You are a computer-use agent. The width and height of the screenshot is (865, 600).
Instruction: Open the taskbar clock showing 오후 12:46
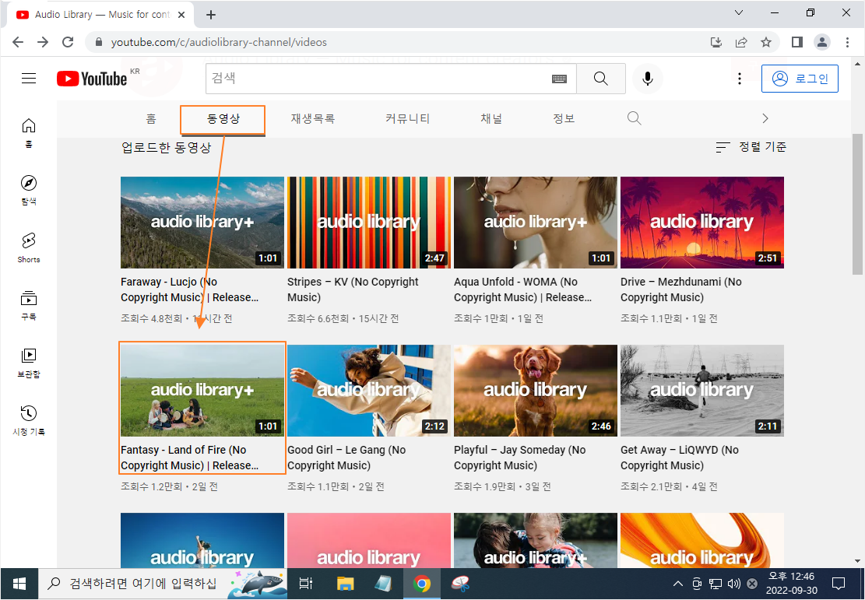click(x=791, y=584)
